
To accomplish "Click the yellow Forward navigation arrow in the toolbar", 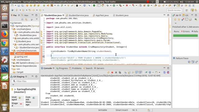I will coord(40,10).
